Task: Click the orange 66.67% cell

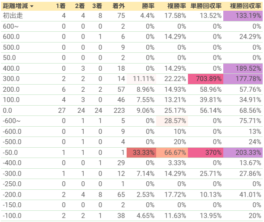Action: [x=172, y=153]
